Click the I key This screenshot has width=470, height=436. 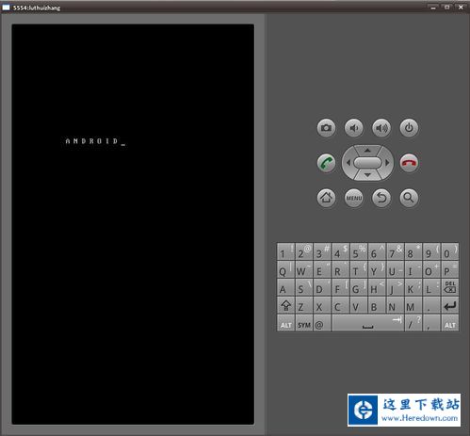(x=413, y=269)
